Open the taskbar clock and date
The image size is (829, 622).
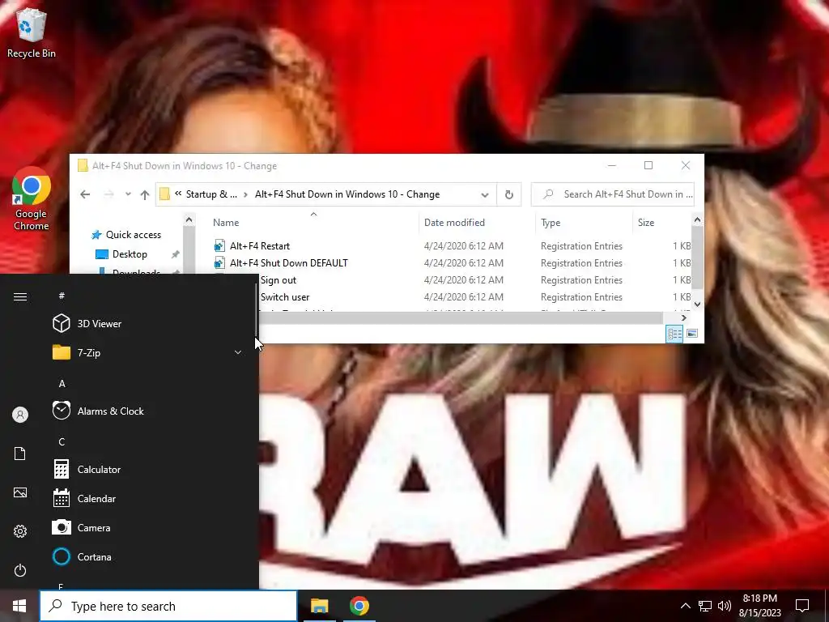point(759,606)
